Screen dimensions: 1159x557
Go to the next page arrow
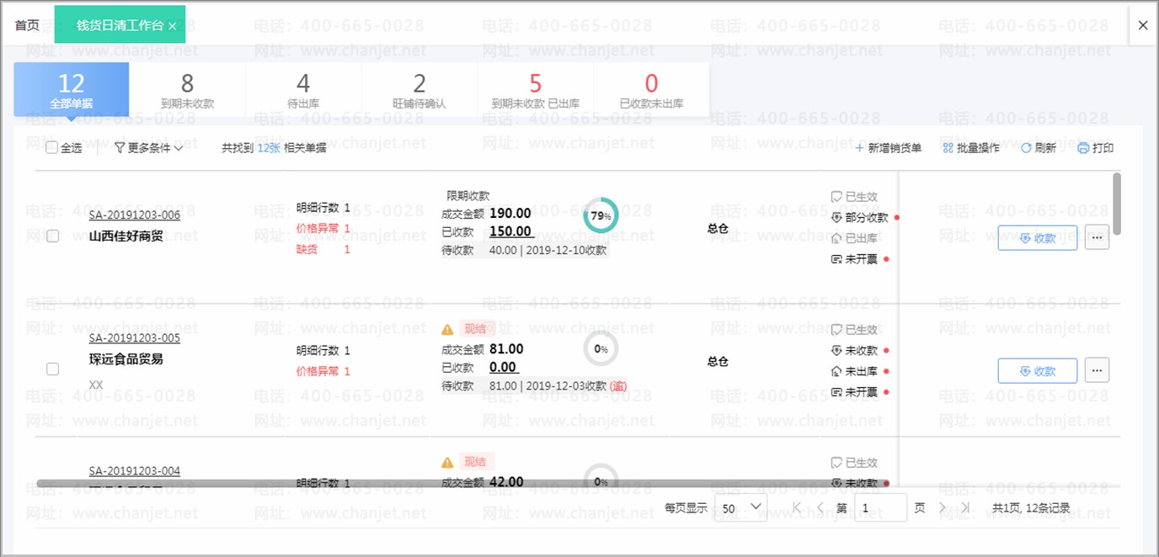(x=943, y=507)
